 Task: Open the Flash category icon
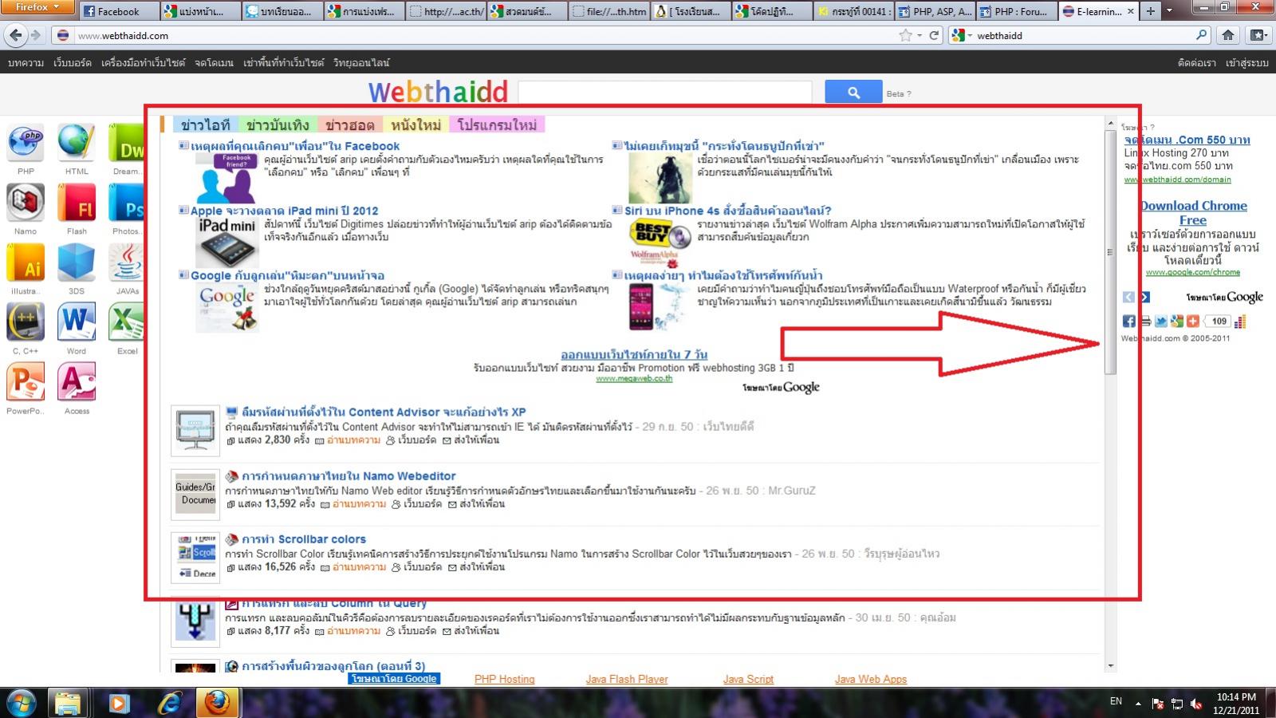(x=77, y=203)
